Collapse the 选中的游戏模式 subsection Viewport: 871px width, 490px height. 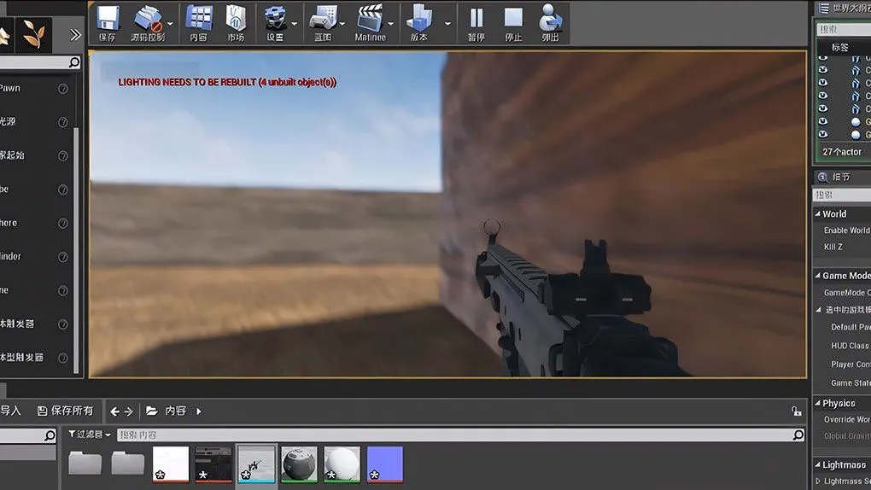818,310
